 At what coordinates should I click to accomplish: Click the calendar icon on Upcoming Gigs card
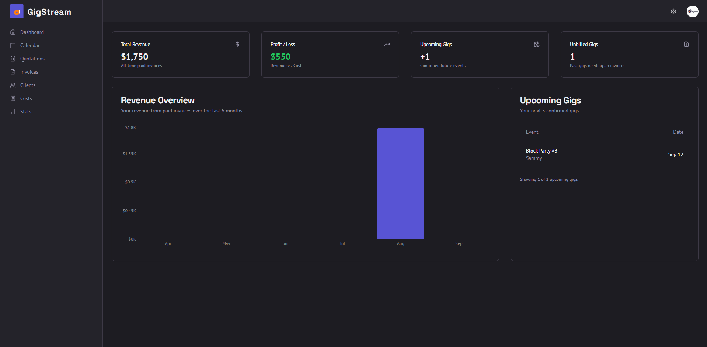pyautogui.click(x=537, y=44)
